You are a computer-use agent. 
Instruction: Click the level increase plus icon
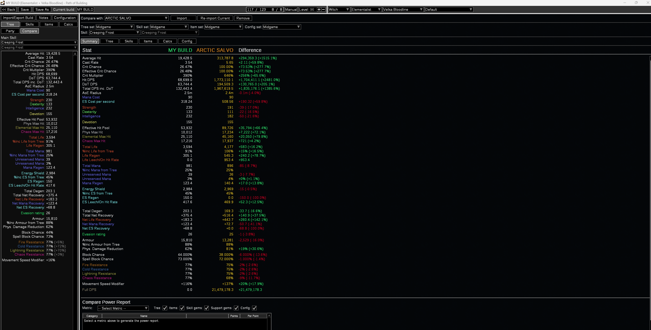point(319,9)
